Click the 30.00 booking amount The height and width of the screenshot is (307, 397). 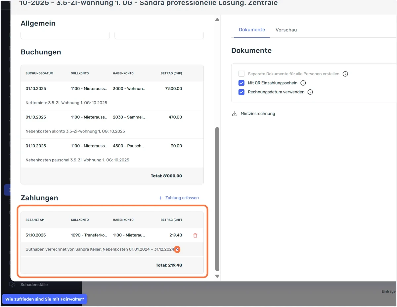pyautogui.click(x=176, y=146)
